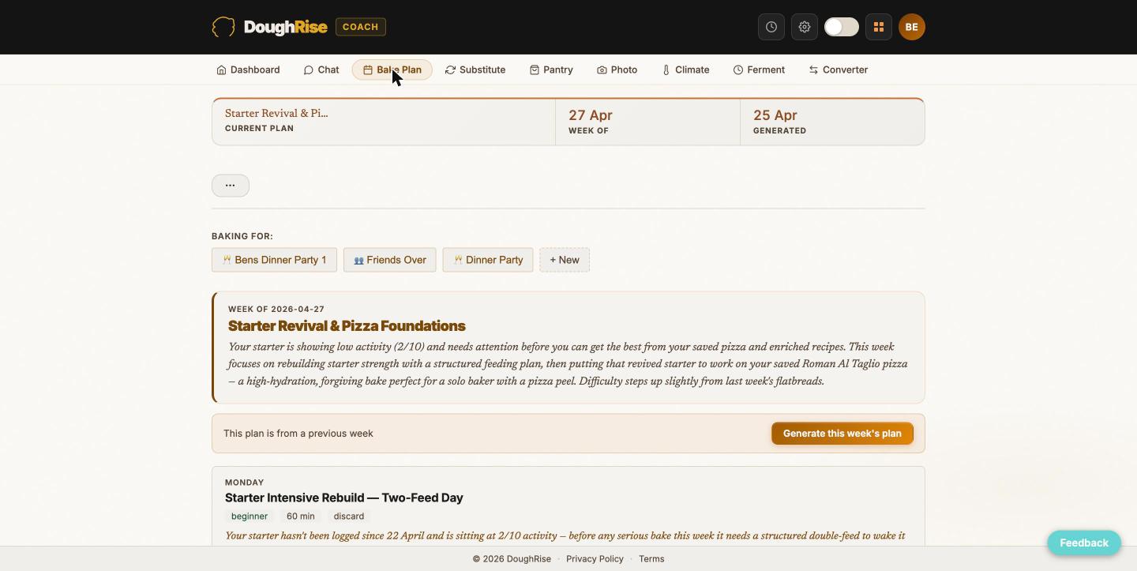The height and width of the screenshot is (571, 1137).
Task: Select Bens Dinner Party 1 chip
Action: pos(274,260)
